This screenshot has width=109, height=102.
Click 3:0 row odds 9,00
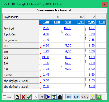(68, 69)
